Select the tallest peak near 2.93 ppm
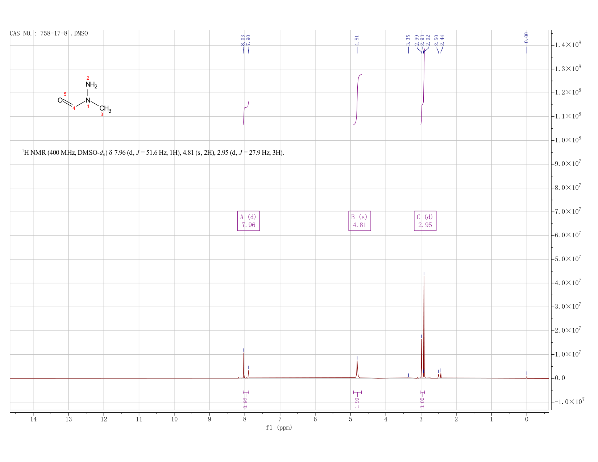This screenshot has width=598, height=462. [x=424, y=326]
